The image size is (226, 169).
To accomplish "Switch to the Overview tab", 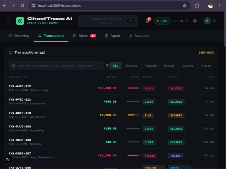I will pos(19,36).
